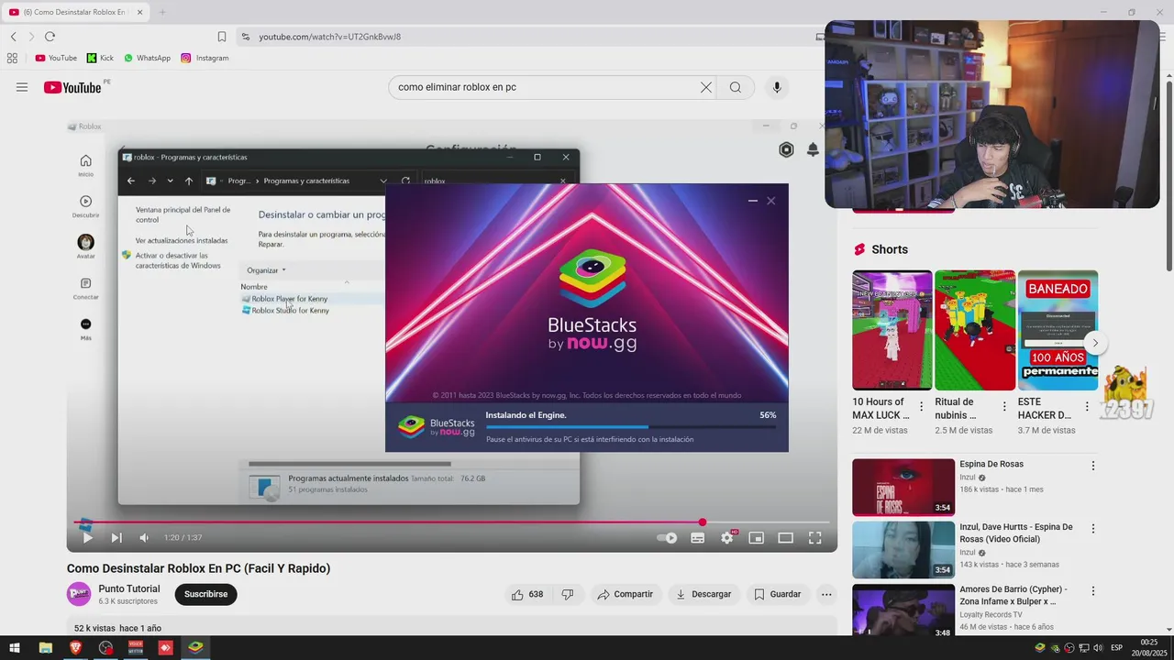The image size is (1174, 660).
Task: Activate the miniplayer mode
Action: tap(757, 538)
